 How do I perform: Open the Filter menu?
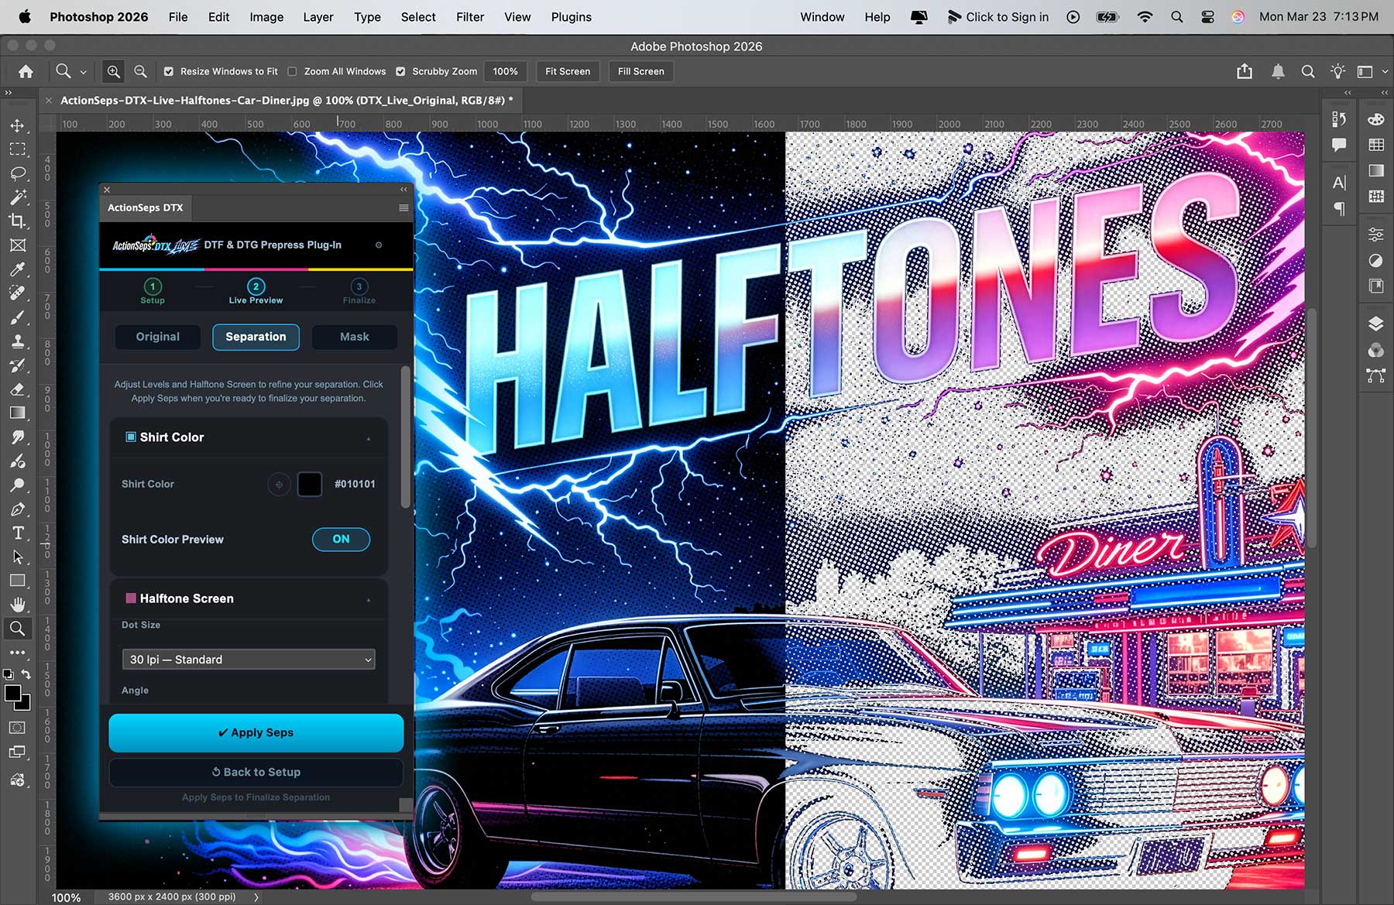(x=469, y=17)
